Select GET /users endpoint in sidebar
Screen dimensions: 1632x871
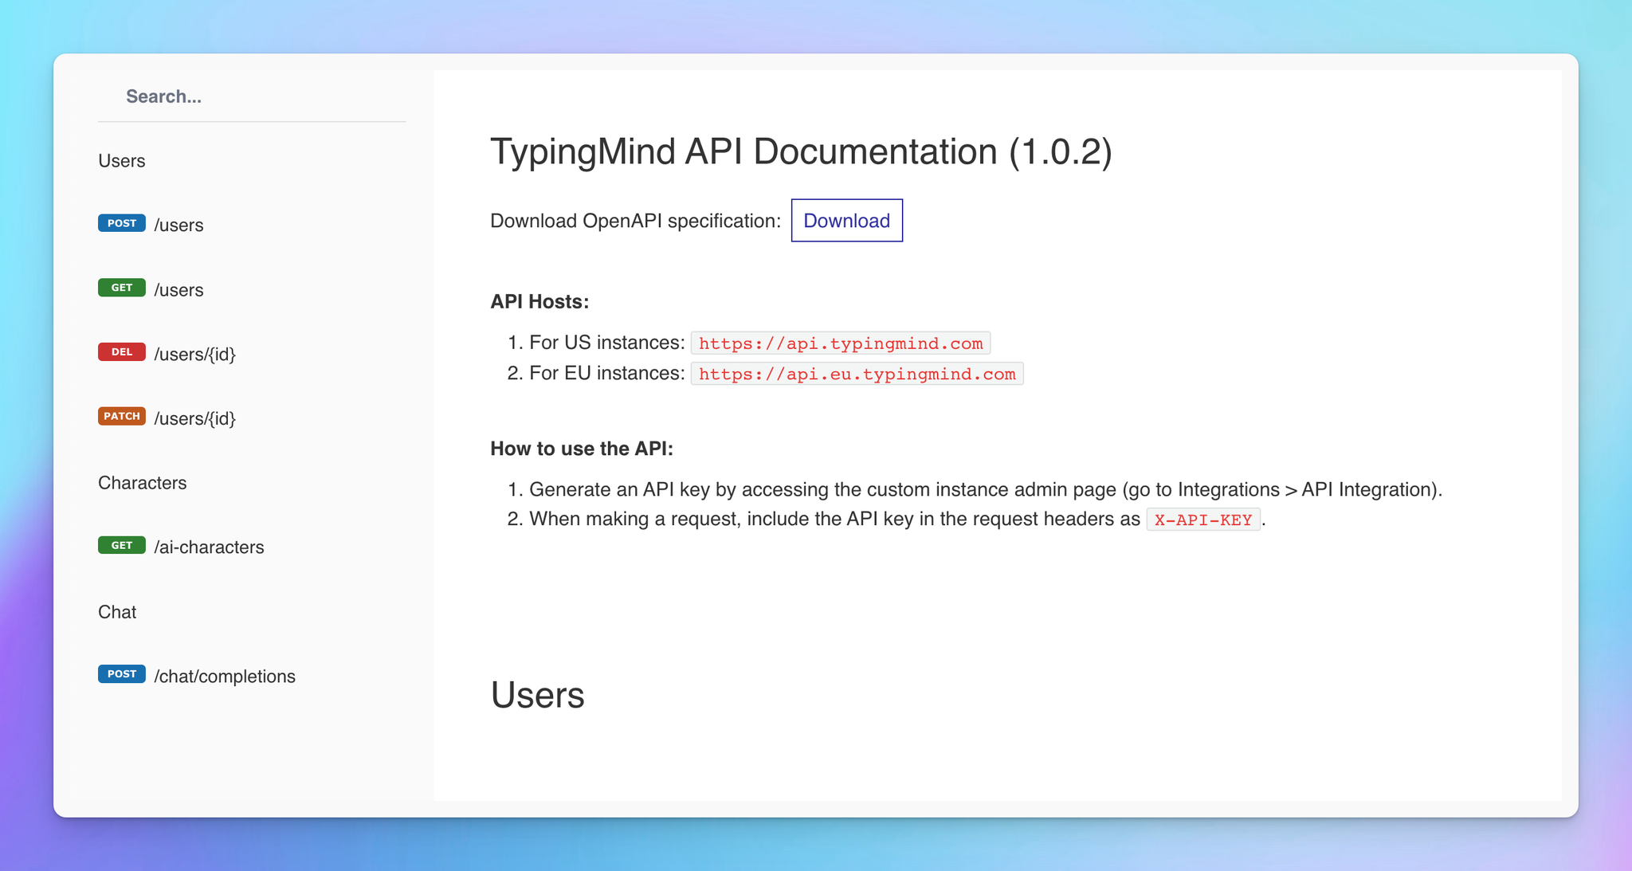pos(151,289)
